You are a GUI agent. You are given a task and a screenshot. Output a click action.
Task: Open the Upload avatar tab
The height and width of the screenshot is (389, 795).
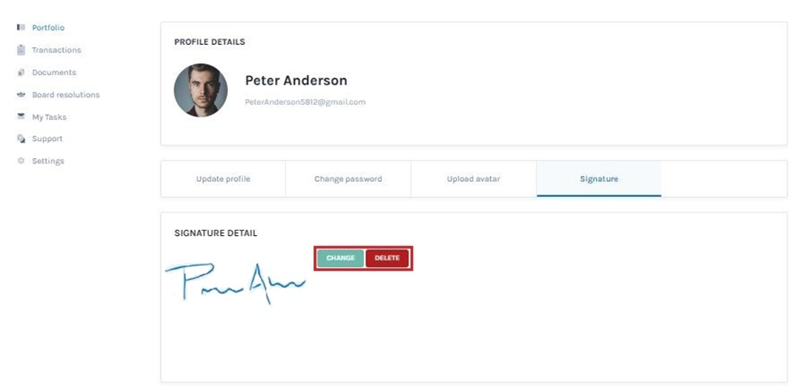coord(473,178)
